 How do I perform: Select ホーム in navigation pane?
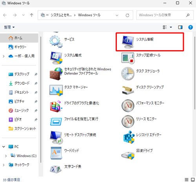(19, 38)
